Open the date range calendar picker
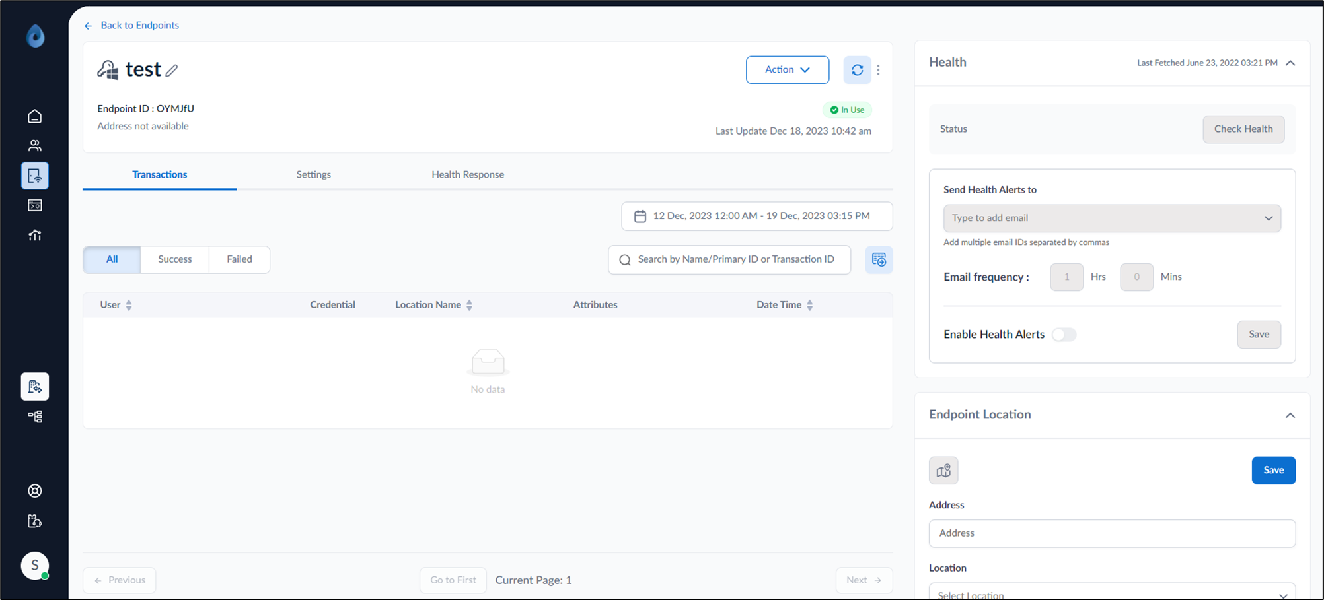 tap(757, 217)
